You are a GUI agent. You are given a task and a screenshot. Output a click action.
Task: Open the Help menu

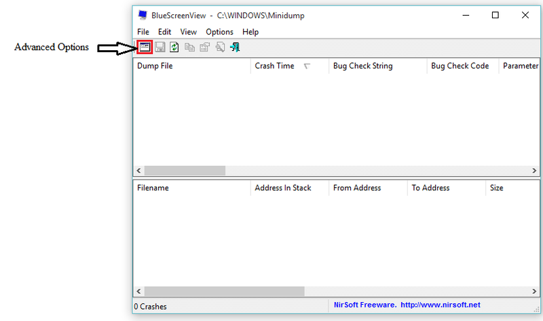coord(250,32)
